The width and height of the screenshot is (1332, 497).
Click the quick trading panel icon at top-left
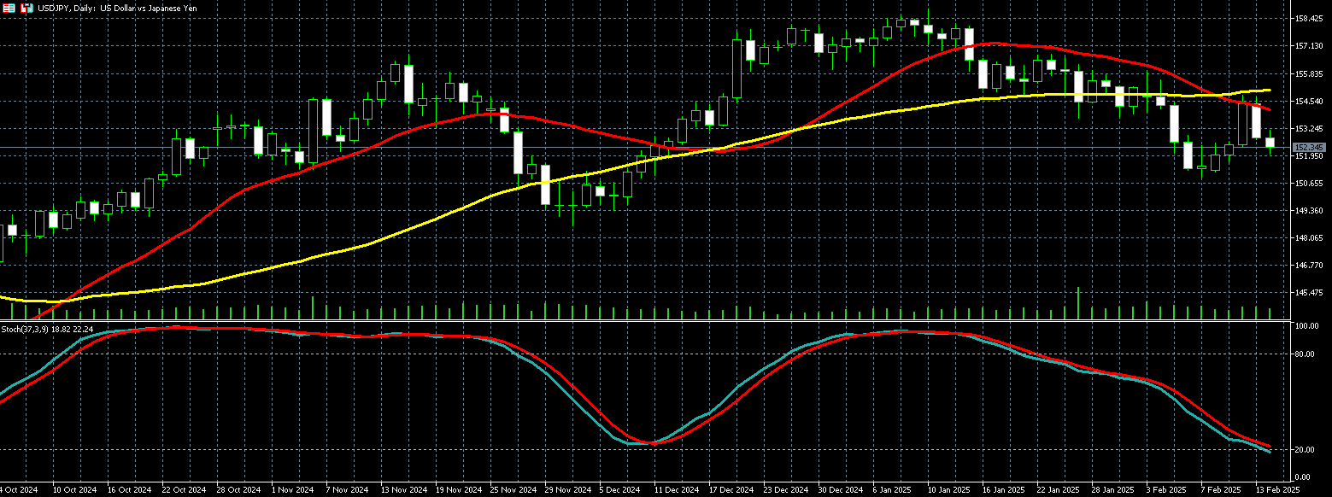point(8,8)
